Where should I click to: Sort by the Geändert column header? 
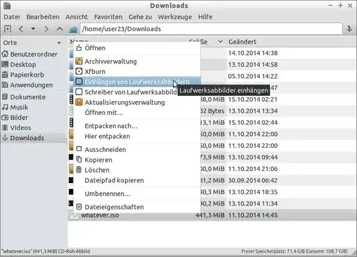(x=242, y=42)
